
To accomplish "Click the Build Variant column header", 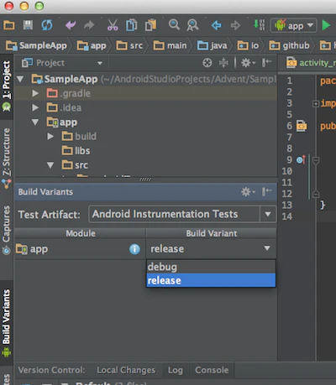I will [212, 233].
